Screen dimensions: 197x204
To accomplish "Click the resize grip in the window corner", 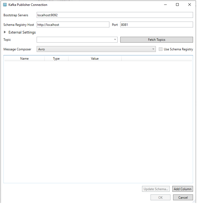I will (194, 202).
